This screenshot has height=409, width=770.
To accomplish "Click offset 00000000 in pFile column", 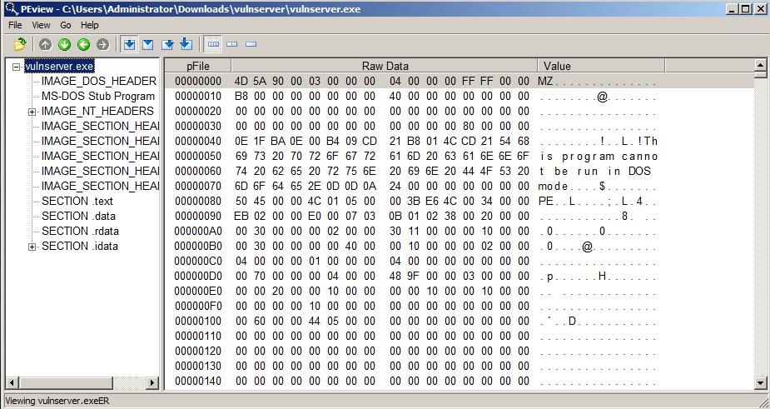I will [x=198, y=81].
